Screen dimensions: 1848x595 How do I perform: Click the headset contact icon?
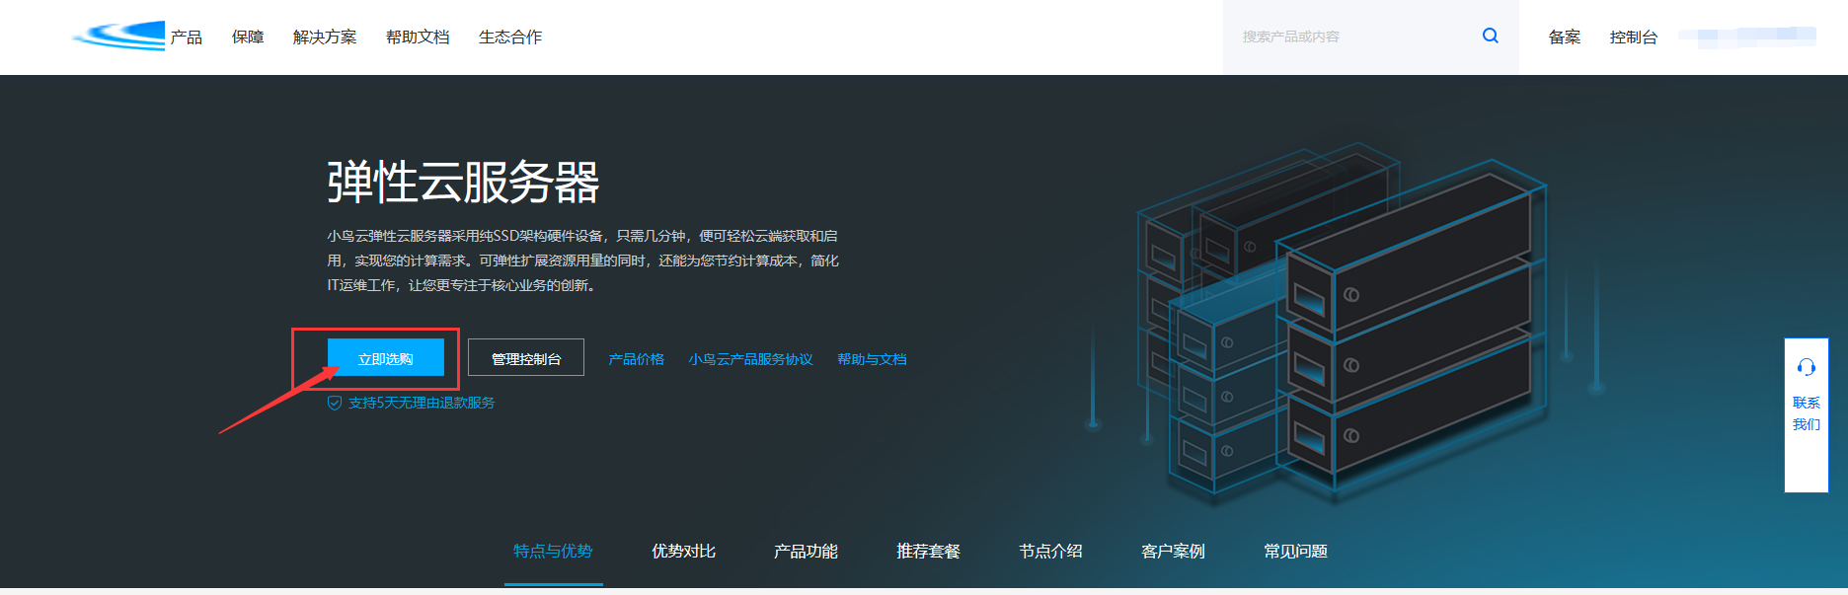(1807, 367)
